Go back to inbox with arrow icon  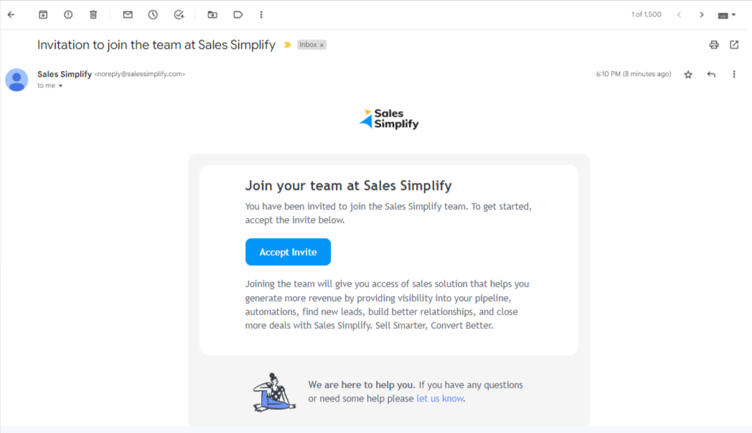11,15
